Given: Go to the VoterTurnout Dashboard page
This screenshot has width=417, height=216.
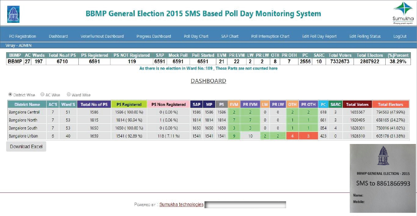Looking at the screenshot, I should click(102, 37).
